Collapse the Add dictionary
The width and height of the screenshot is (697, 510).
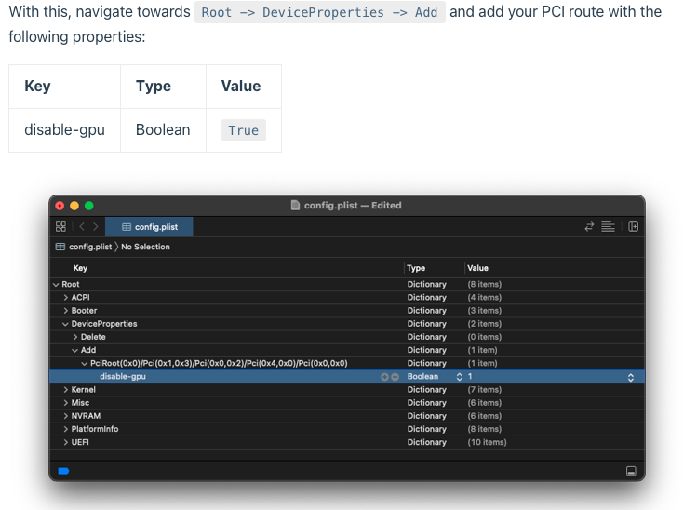[75, 350]
